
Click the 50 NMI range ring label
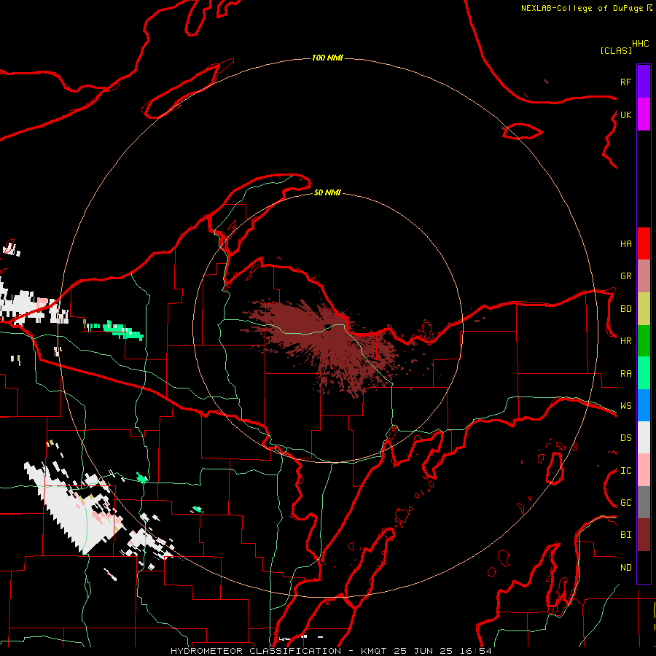327,192
